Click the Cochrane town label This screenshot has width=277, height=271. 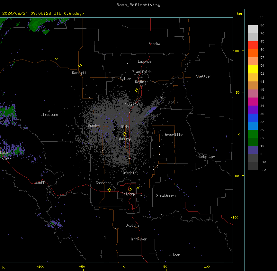coord(103,183)
